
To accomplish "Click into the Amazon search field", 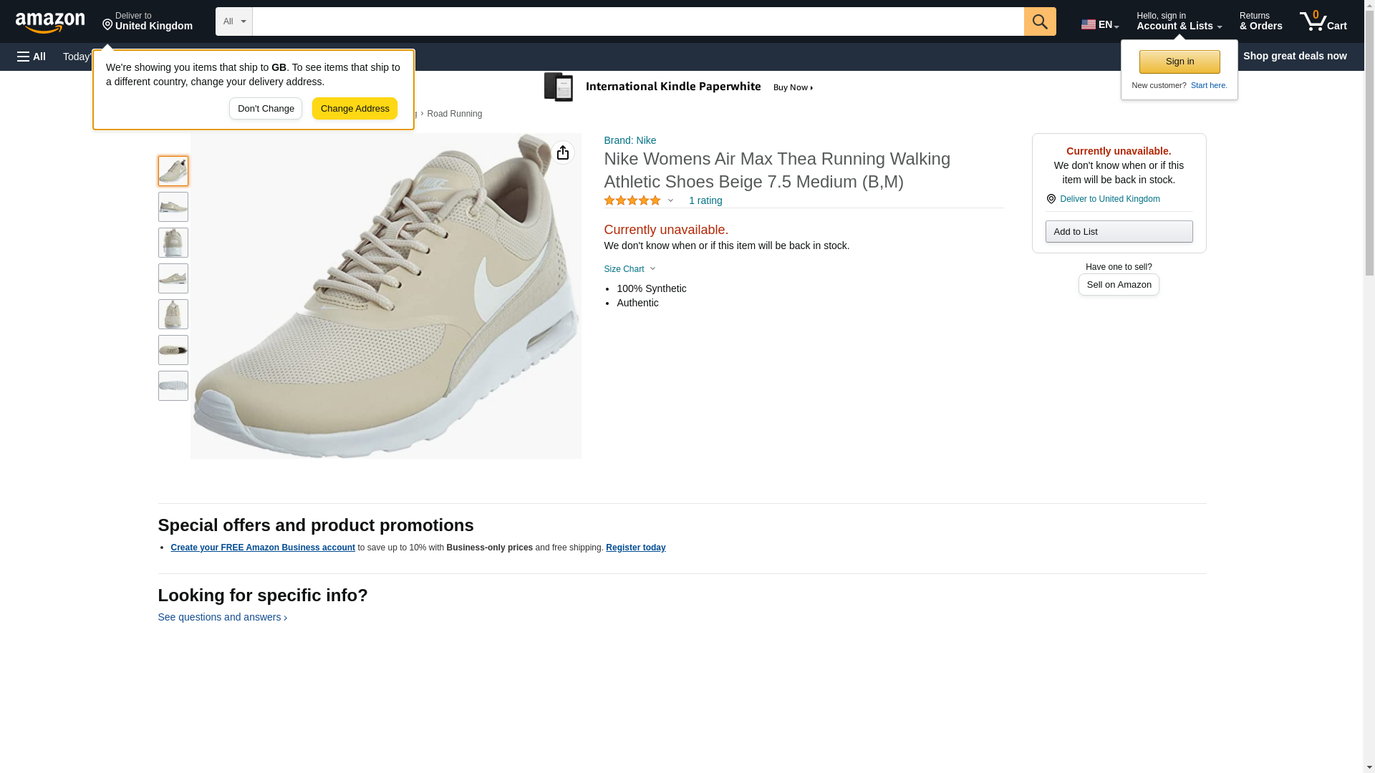I will tap(637, 21).
